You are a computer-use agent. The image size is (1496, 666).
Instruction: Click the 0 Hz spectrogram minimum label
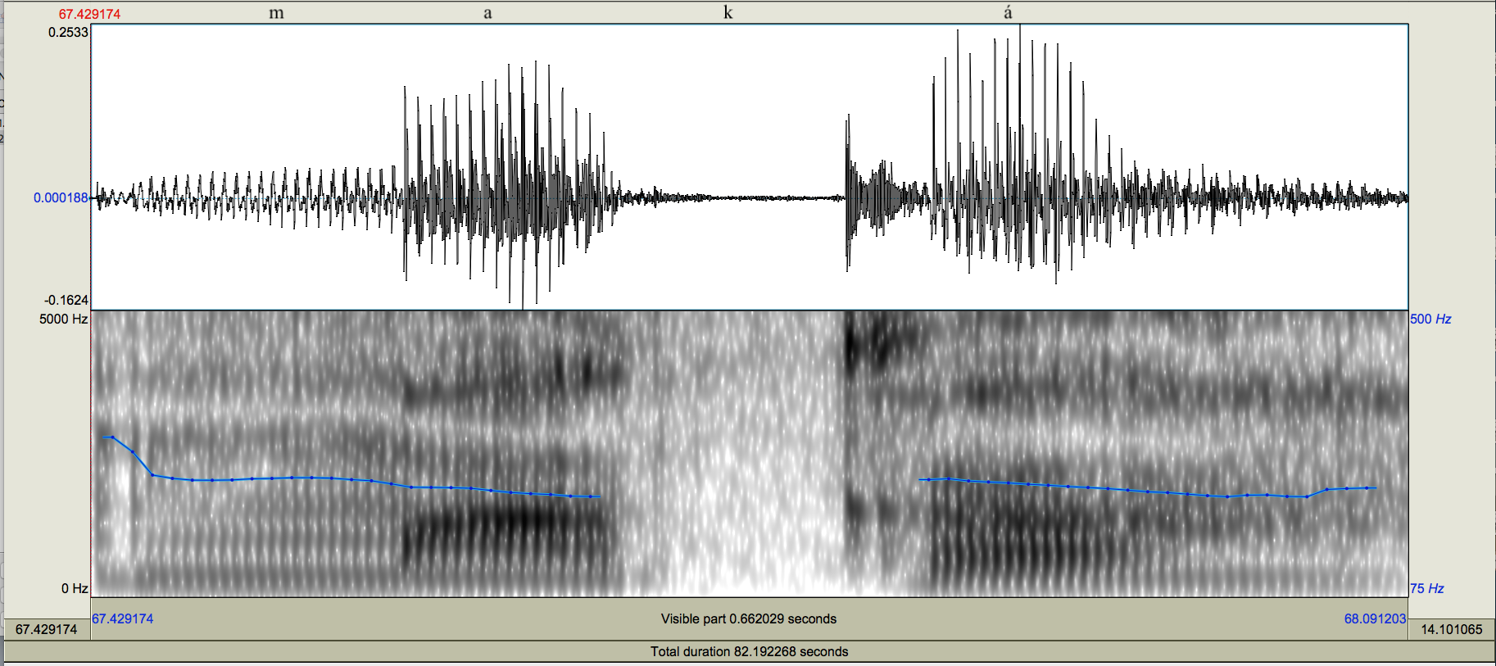74,588
